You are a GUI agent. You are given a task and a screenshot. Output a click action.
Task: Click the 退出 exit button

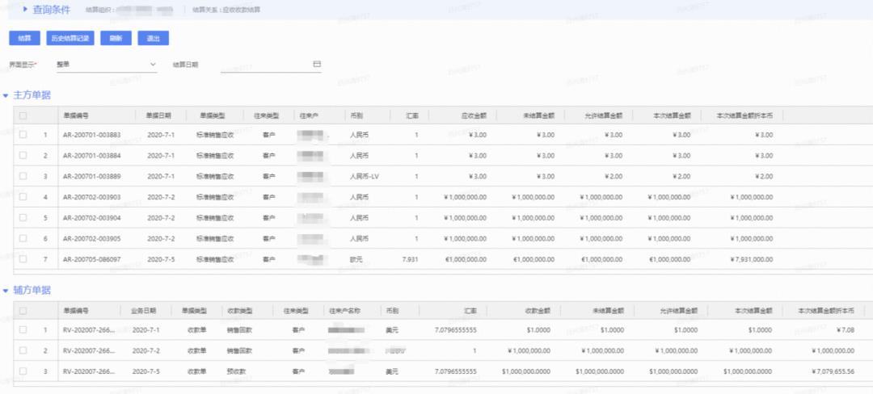pos(153,38)
